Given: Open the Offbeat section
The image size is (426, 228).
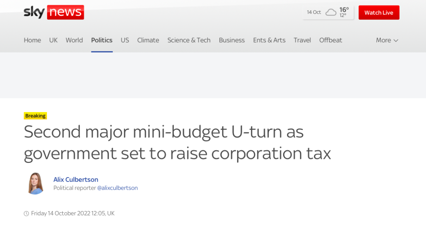Looking at the screenshot, I should coord(331,40).
